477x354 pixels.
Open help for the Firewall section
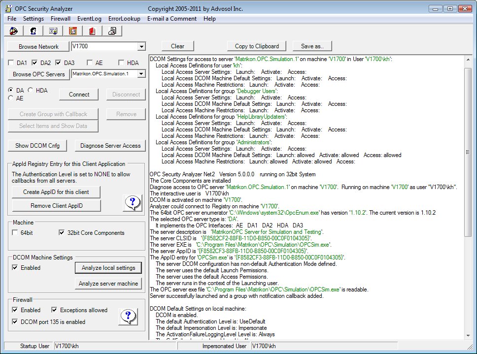128,316
